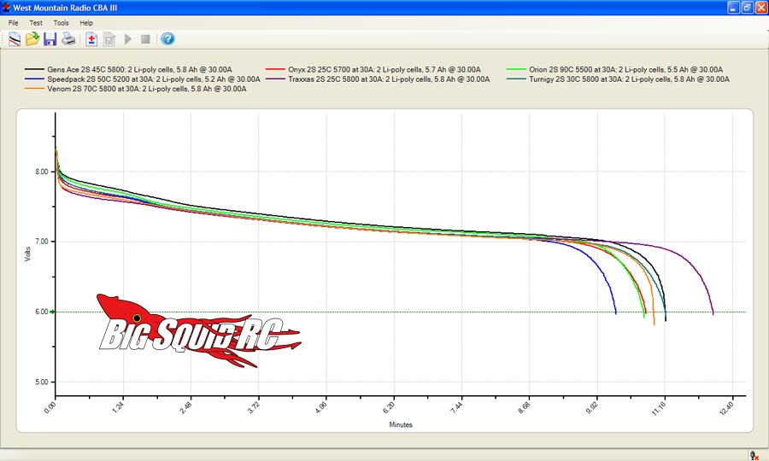769x461 pixels.
Task: Click the app icon in title bar
Action: click(6, 8)
